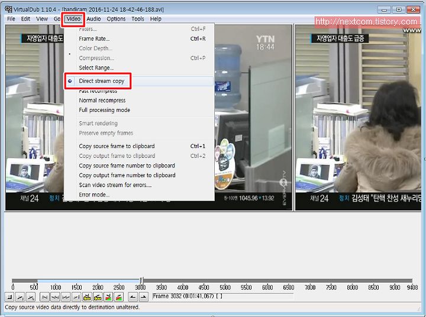Image resolution: width=426 pixels, height=317 pixels.
Task: Click the output video pane on the right
Action: 358,117
